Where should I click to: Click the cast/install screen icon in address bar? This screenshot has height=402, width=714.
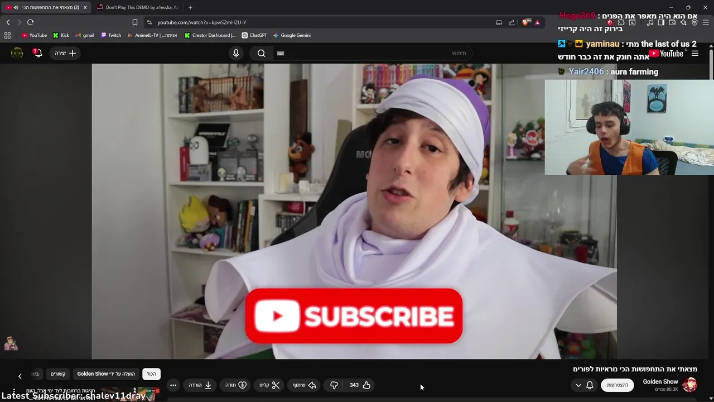(x=499, y=22)
